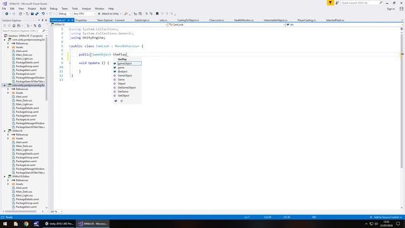Click the Save All toolbar icon
405x228 pixels.
pos(37,14)
